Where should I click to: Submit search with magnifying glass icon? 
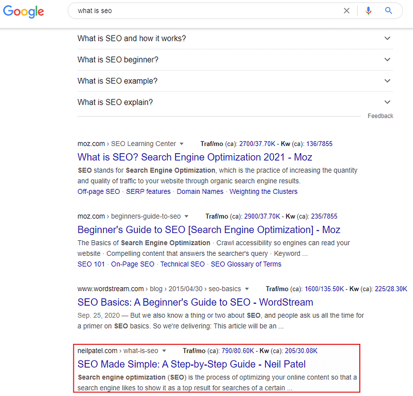388,10
